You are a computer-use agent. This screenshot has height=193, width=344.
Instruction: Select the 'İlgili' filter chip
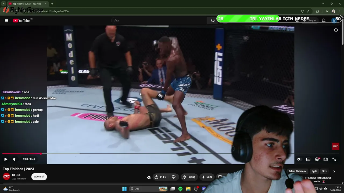tap(314, 171)
